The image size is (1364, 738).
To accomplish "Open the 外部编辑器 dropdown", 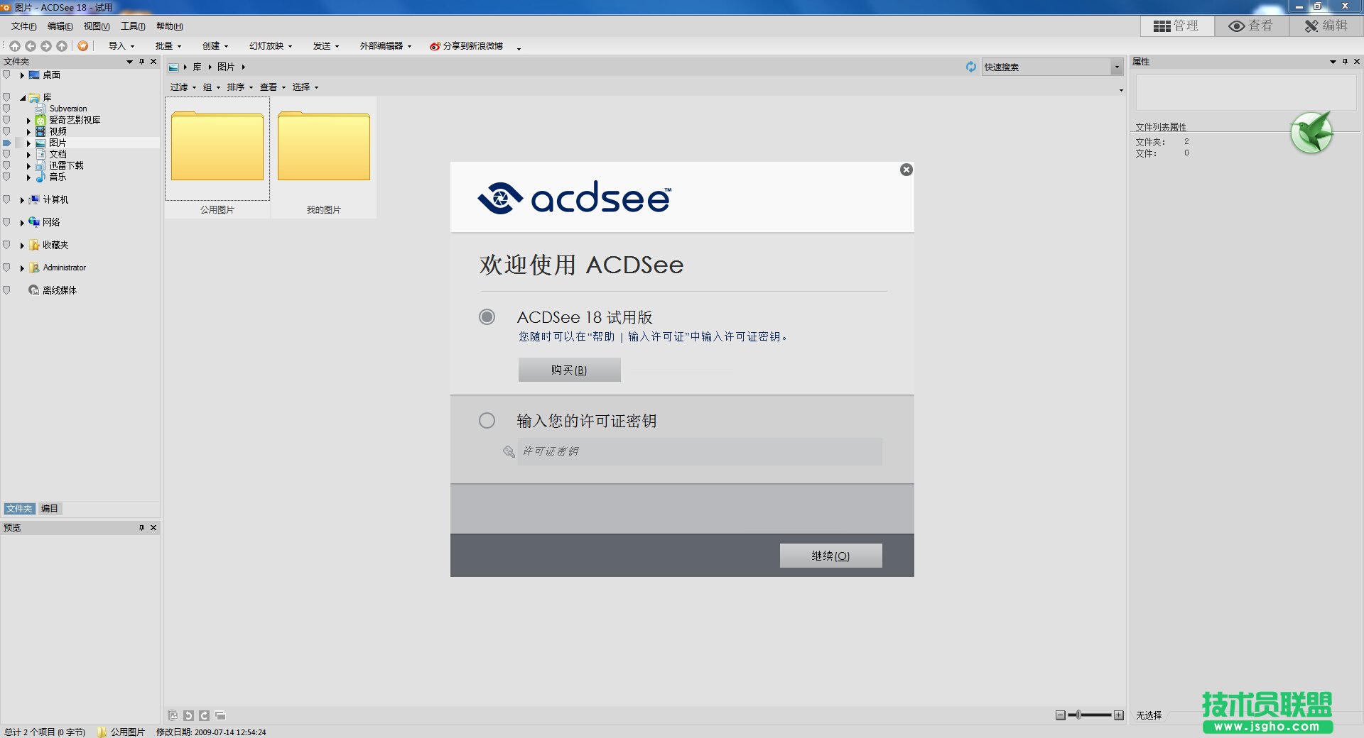I will click(386, 46).
